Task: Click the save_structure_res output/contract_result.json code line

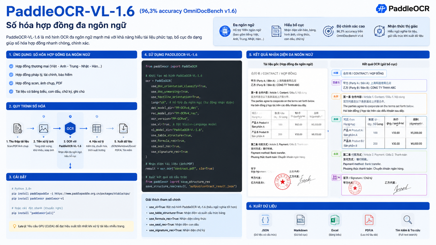Action: [x=191, y=186]
